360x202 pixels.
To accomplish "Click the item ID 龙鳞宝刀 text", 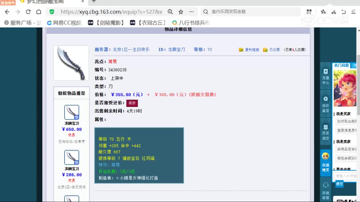I will (x=177, y=50).
